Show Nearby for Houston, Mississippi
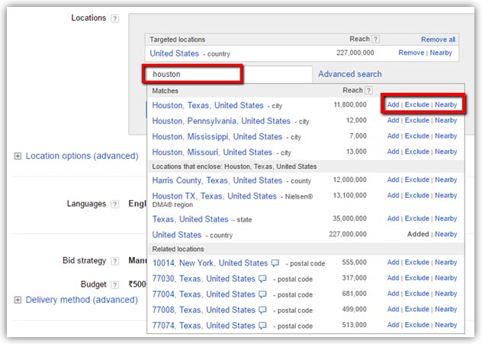 coord(446,136)
